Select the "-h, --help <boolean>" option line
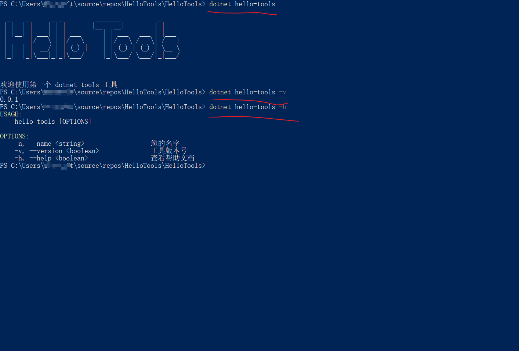Viewport: 519px width, 351px height. click(x=51, y=158)
